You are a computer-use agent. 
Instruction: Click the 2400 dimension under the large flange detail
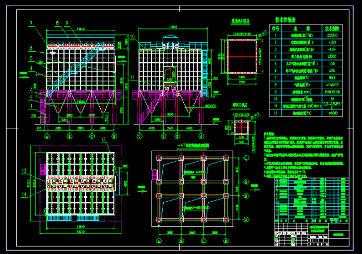pos(242,77)
